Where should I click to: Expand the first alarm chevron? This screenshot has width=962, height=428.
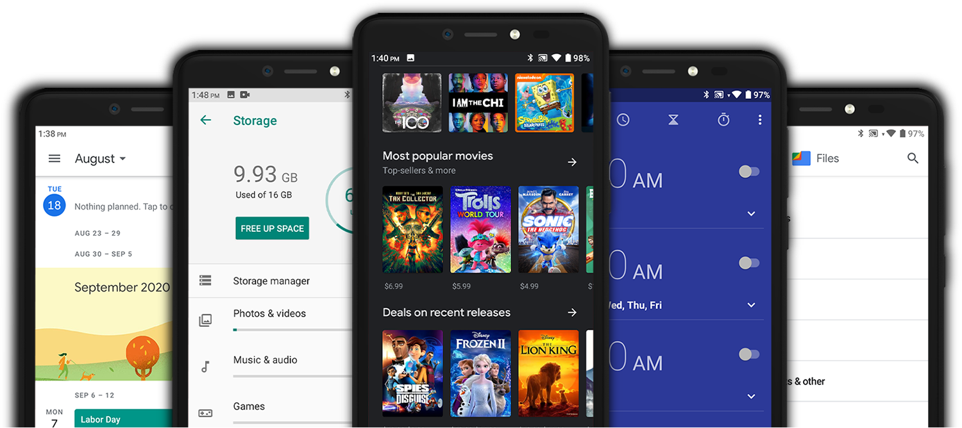[x=752, y=214]
